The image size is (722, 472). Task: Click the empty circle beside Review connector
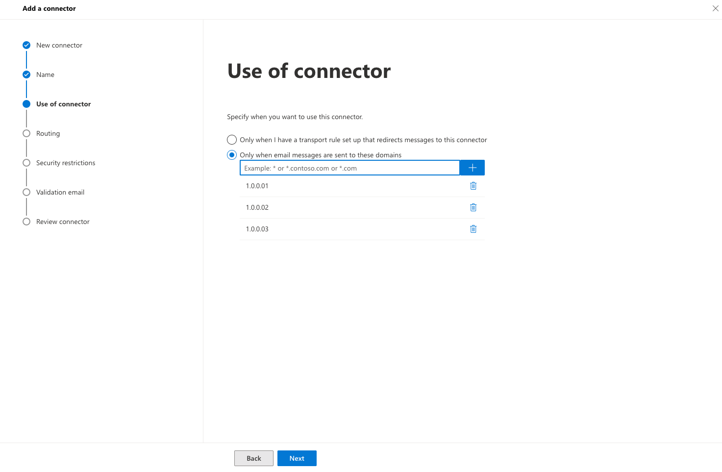pyautogui.click(x=26, y=221)
